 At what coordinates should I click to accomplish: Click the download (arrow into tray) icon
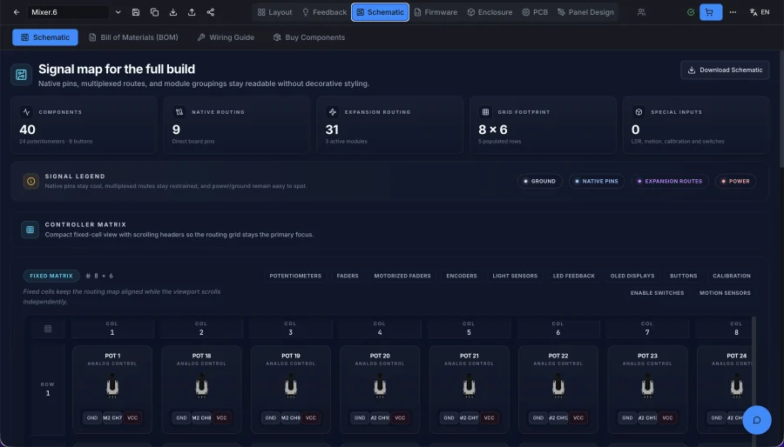[173, 12]
